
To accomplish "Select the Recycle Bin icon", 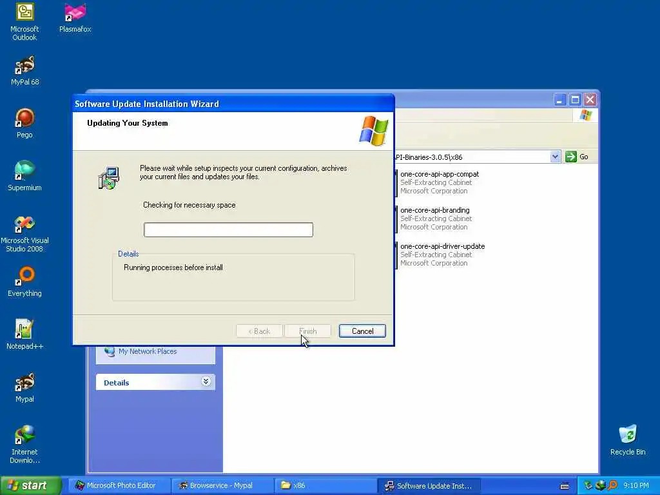I will [628, 440].
